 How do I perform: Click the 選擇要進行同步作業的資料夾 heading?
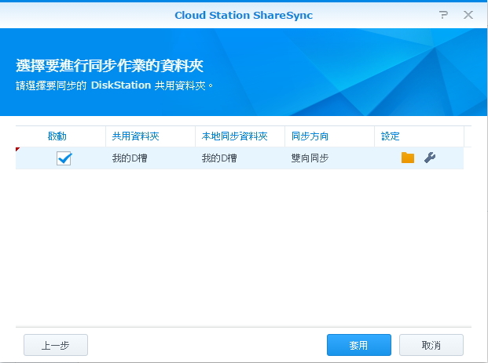click(116, 65)
